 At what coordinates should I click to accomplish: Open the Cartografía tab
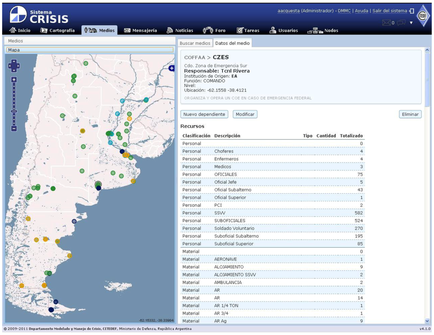click(x=58, y=30)
